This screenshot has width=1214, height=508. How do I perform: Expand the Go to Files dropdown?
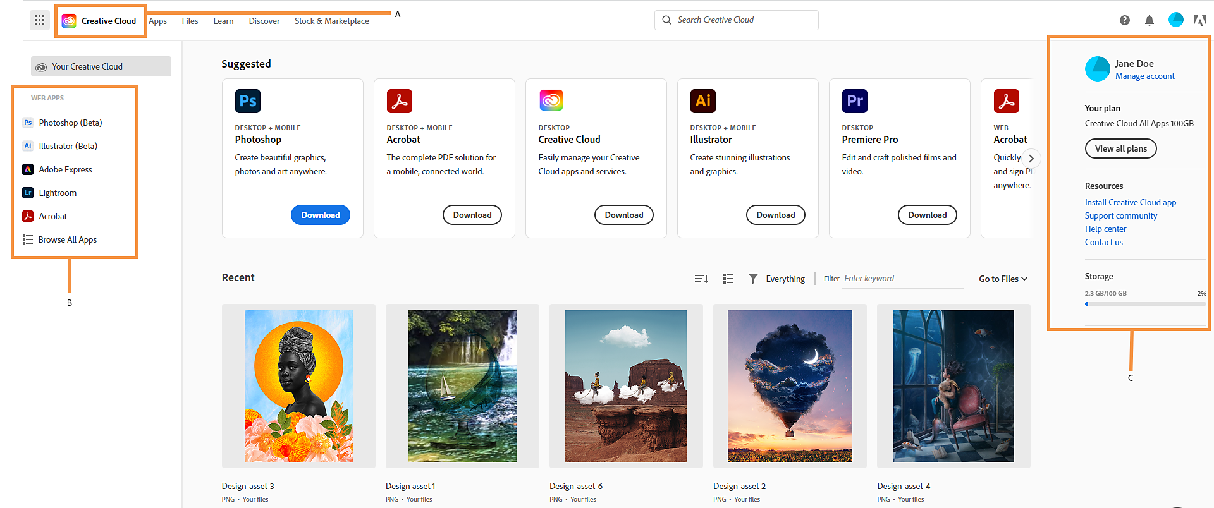1003,279
